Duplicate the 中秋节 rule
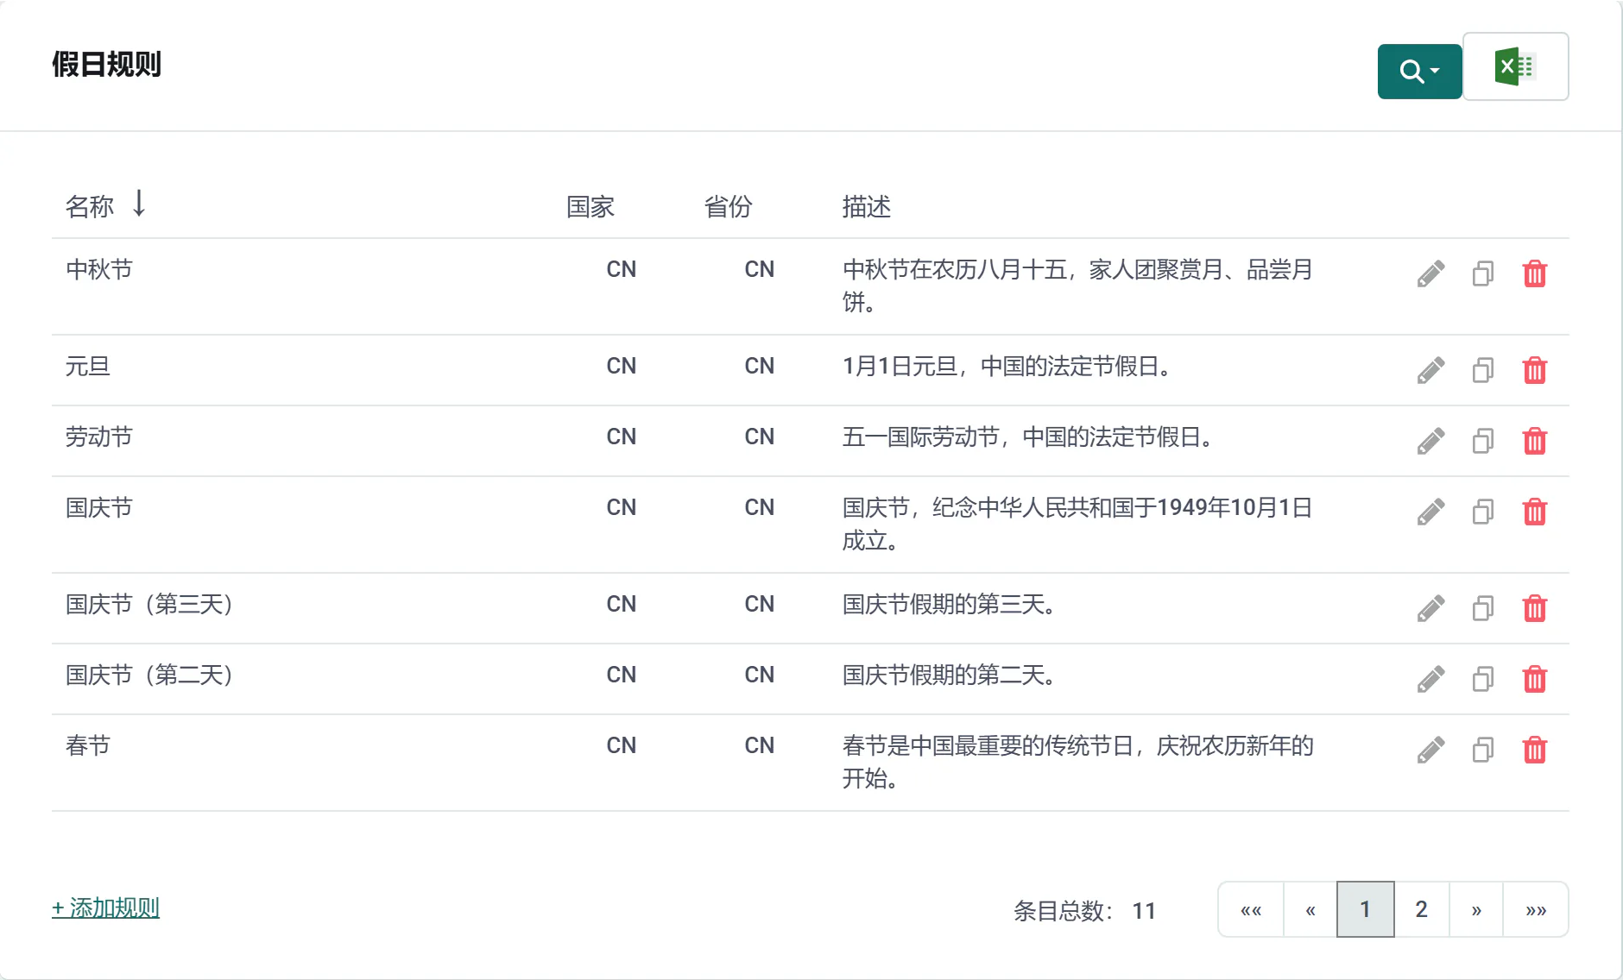The width and height of the screenshot is (1623, 980). click(1483, 273)
